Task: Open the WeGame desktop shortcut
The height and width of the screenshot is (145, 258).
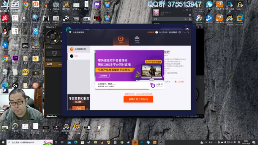Action: pyautogui.click(x=240, y=5)
